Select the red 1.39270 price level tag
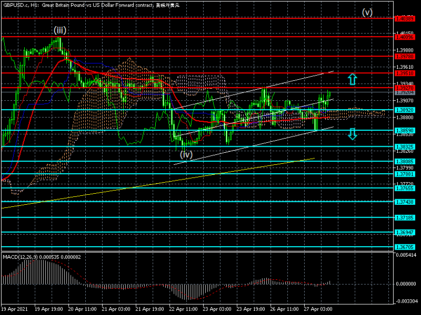421x315 pixels. 405,88
